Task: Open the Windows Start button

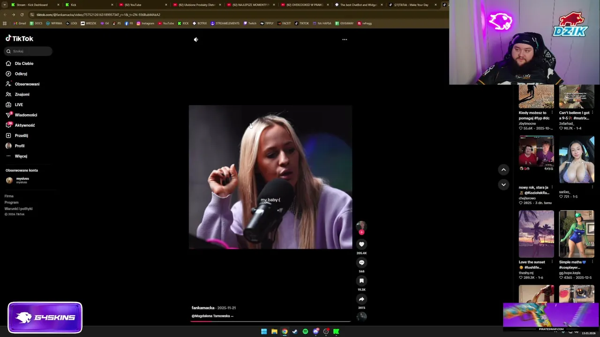Action: click(264, 331)
